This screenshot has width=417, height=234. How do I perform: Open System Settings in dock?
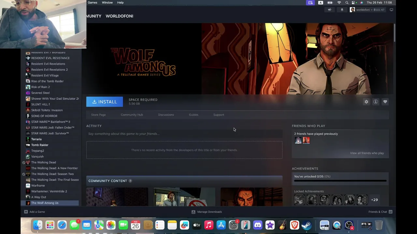click(233, 225)
